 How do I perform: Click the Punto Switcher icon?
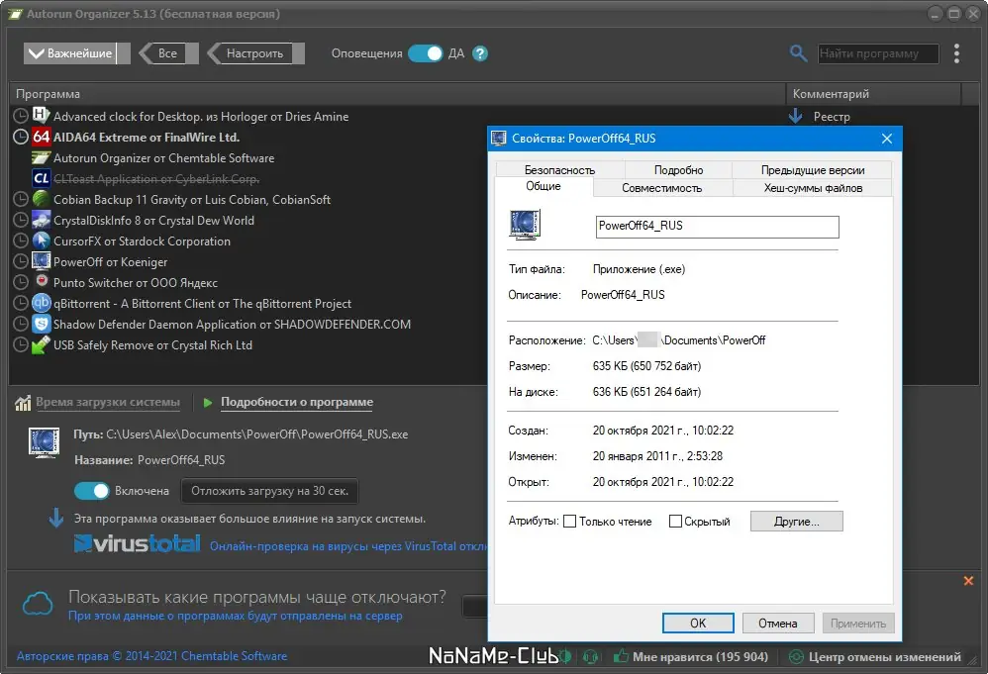tap(41, 281)
